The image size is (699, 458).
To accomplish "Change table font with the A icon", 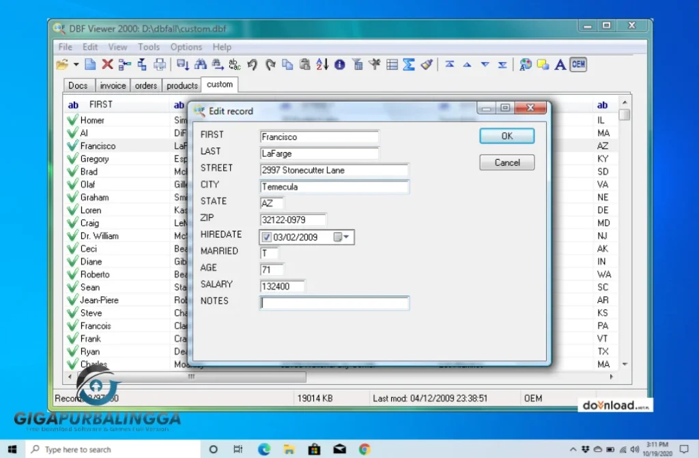I will click(x=559, y=64).
